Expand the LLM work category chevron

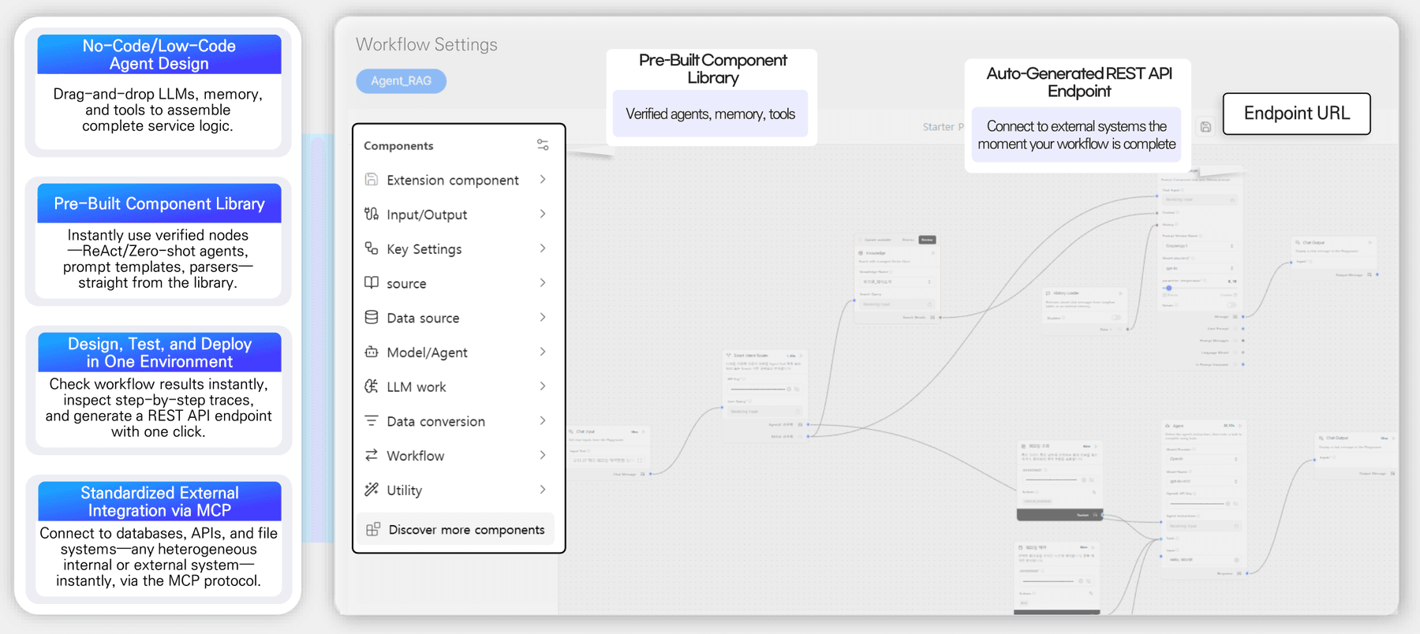click(543, 386)
